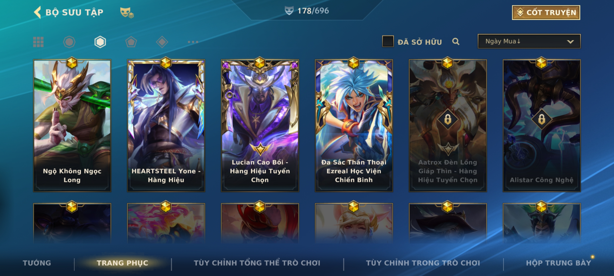Go back using the Bộ Sưu Tập arrow
The height and width of the screenshot is (276, 614).
click(37, 12)
